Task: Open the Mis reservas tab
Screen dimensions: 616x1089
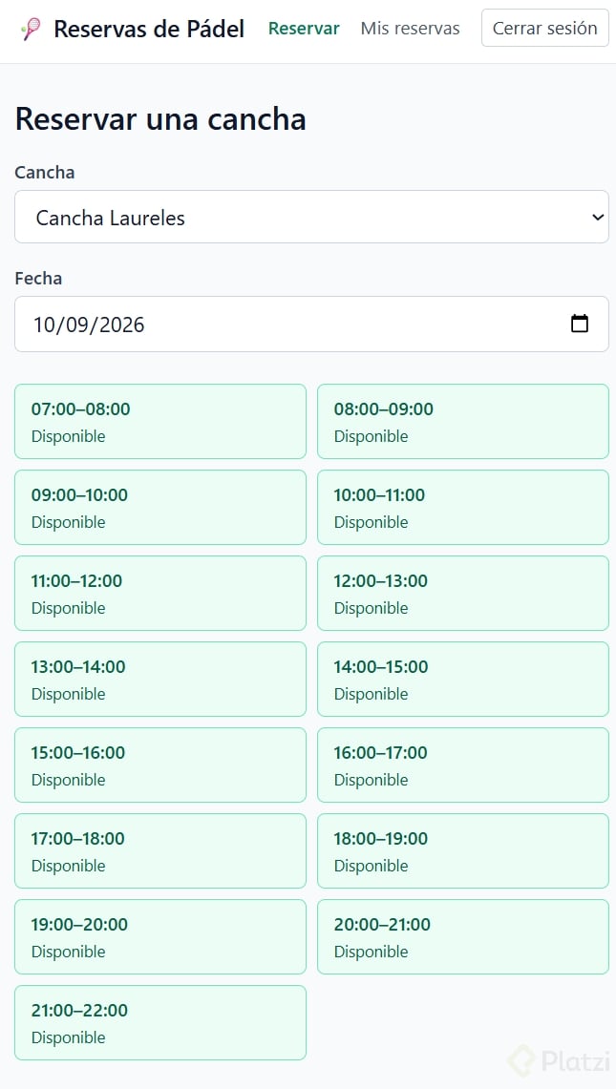Action: tap(411, 29)
